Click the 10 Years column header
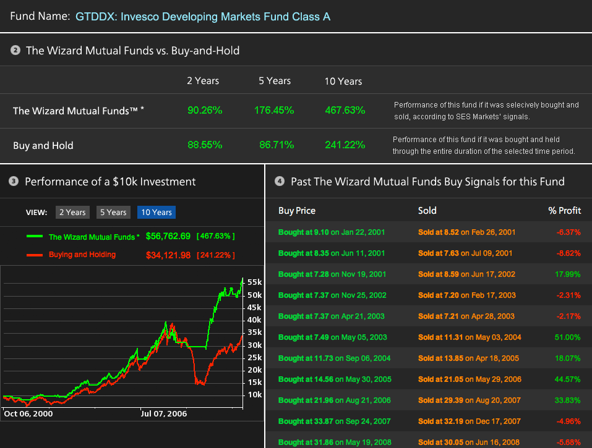The image size is (592, 448). pos(343,81)
